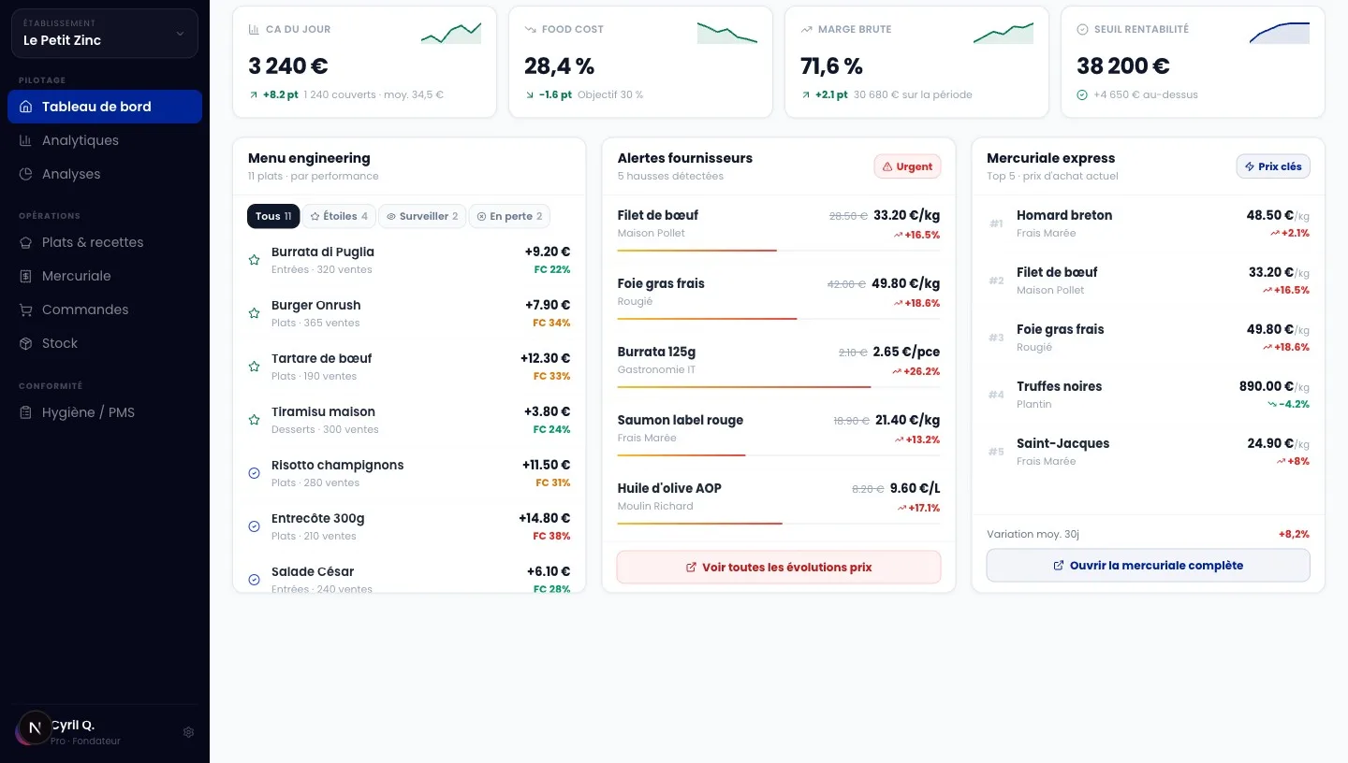
Task: Click the Urgent badge in Alertes fournisseurs
Action: pyautogui.click(x=907, y=166)
